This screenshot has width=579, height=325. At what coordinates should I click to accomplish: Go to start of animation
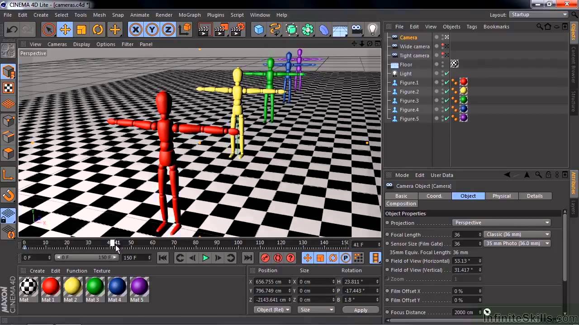[x=163, y=258]
